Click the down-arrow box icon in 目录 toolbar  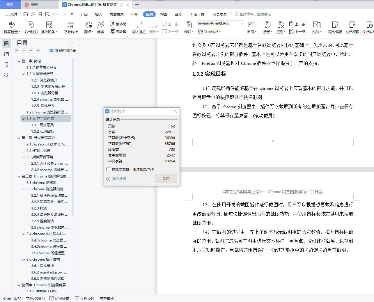[x=17, y=51]
